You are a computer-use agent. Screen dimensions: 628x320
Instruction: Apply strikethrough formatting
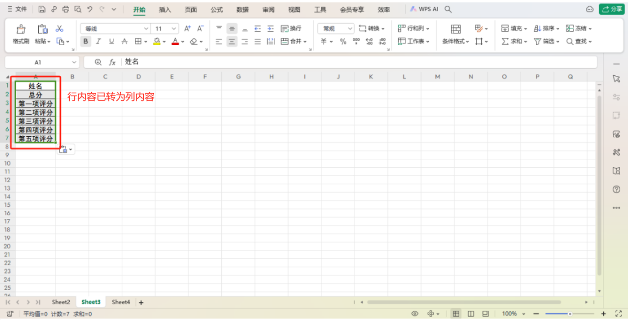pyautogui.click(x=125, y=42)
